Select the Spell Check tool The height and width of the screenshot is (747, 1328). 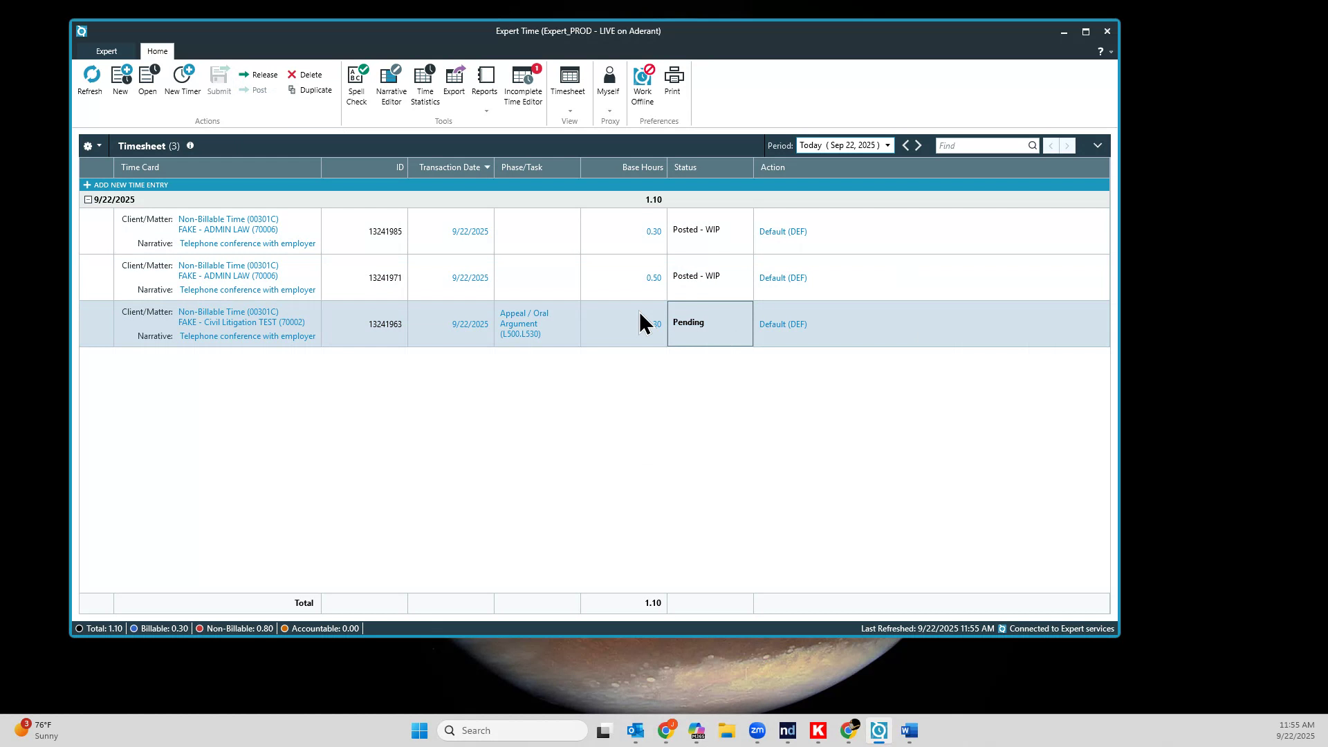(356, 81)
